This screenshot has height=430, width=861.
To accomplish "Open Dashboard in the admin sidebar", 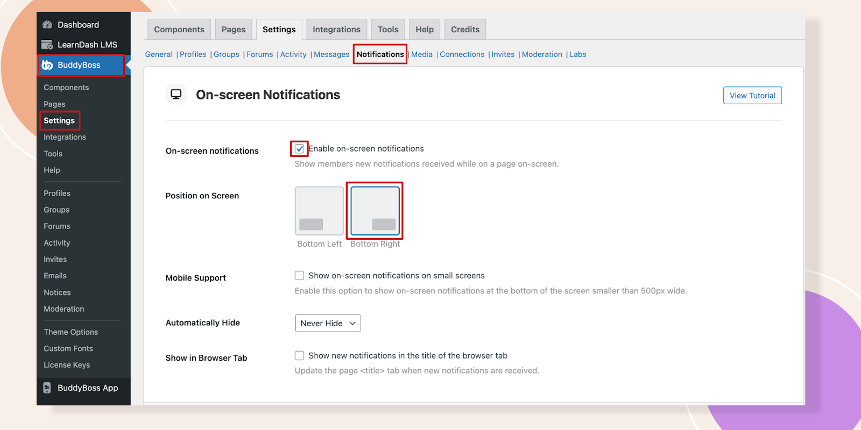I will click(x=79, y=25).
